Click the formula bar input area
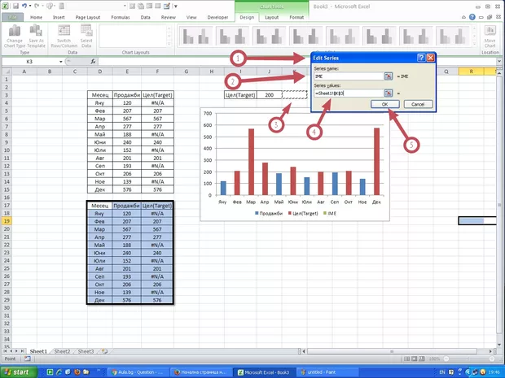The height and width of the screenshot is (378, 505). (x=296, y=61)
